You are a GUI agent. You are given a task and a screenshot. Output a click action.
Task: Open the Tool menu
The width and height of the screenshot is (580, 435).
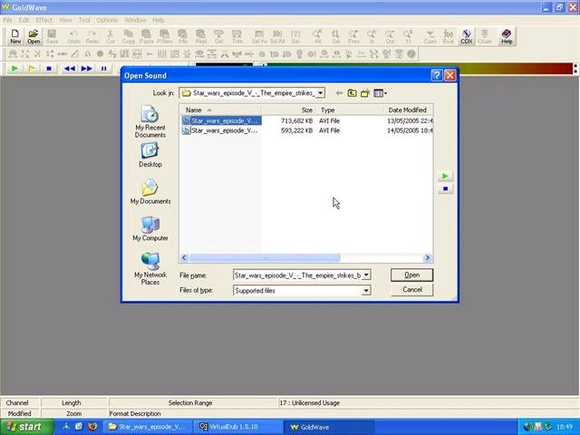point(84,20)
